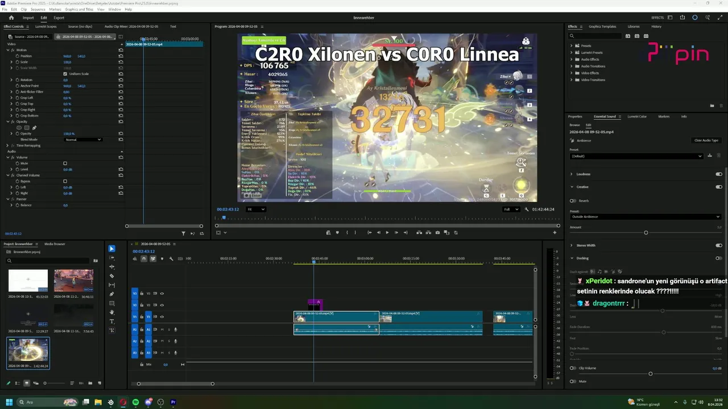The image size is (728, 409).
Task: Open Quick Export share icon
Action: point(682,18)
